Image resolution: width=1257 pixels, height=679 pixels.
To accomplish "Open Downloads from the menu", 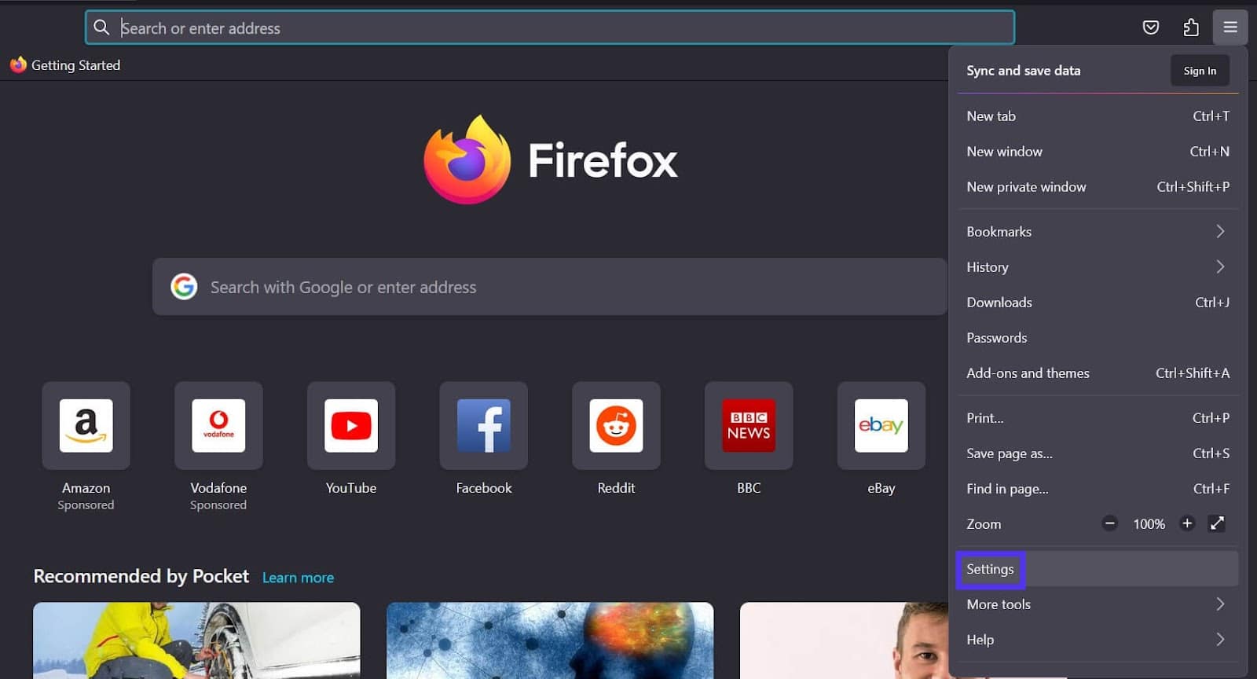I will (x=1098, y=302).
